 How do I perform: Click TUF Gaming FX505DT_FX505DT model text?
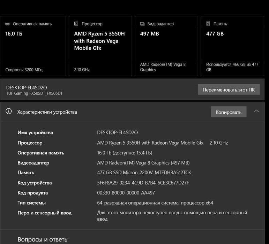click(x=34, y=93)
